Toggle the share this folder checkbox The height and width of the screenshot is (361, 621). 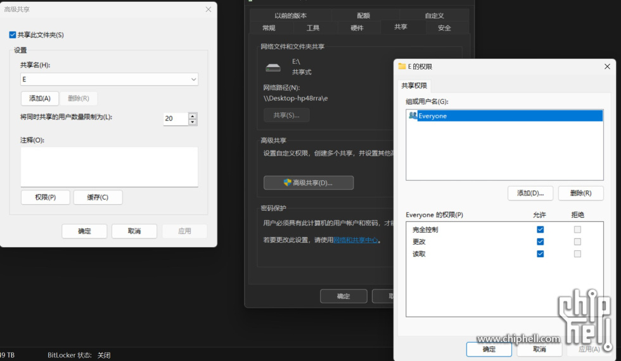pyautogui.click(x=13, y=35)
